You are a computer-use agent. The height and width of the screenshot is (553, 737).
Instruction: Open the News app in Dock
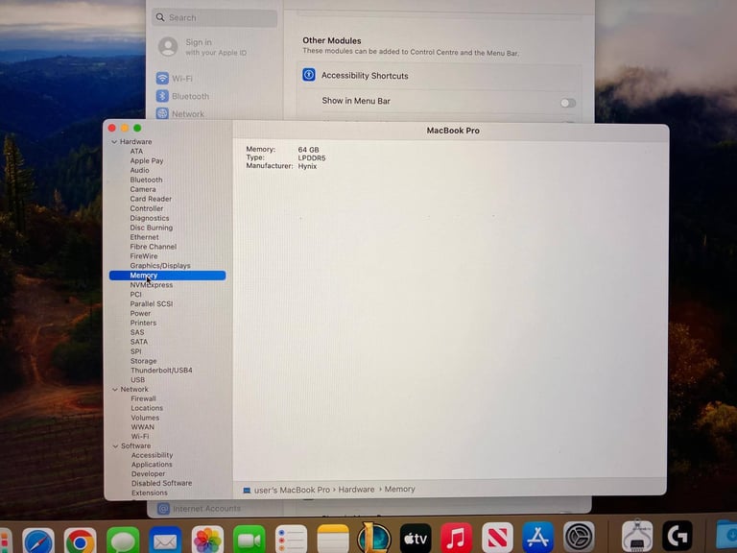pyautogui.click(x=497, y=537)
